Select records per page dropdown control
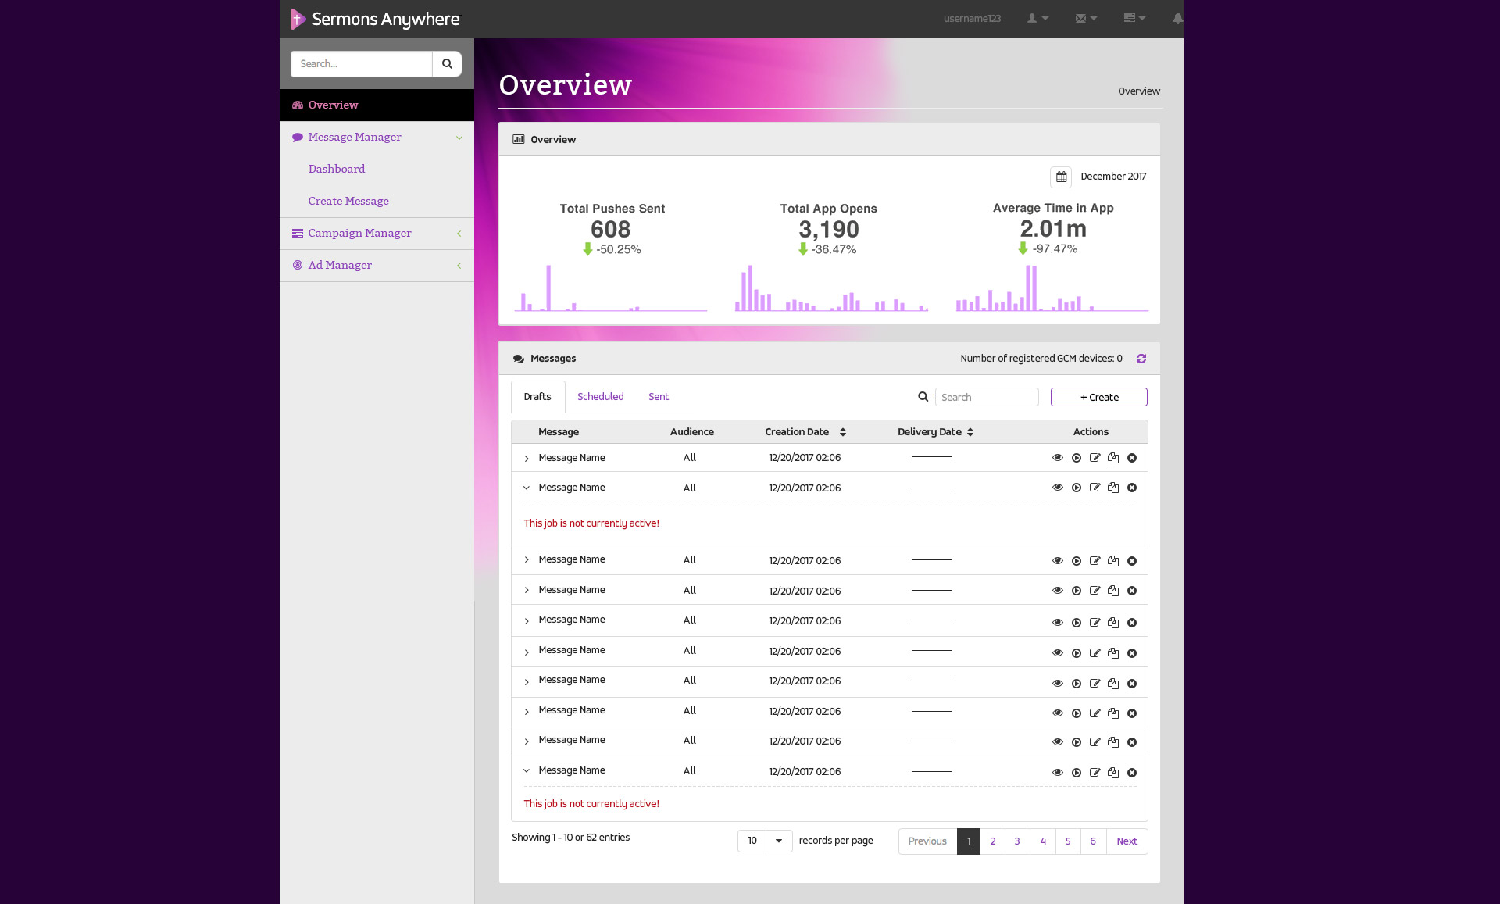Image resolution: width=1500 pixels, height=904 pixels. pos(765,840)
